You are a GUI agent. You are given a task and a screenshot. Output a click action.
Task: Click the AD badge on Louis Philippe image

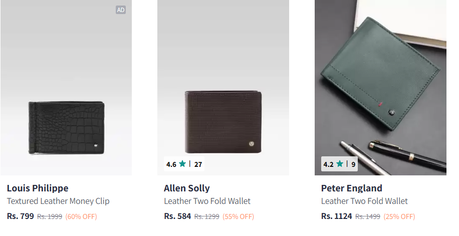120,10
